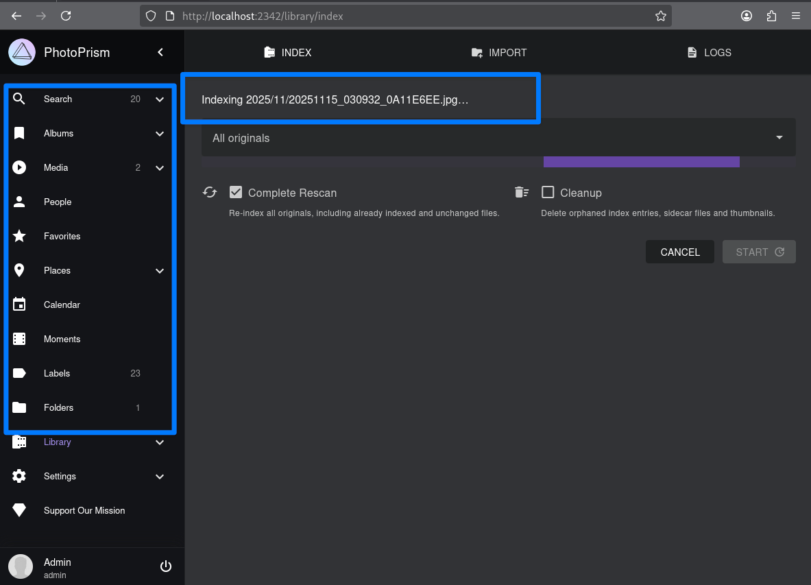The image size is (811, 585).
Task: Enable the Cleanup checkbox
Action: pos(548,193)
